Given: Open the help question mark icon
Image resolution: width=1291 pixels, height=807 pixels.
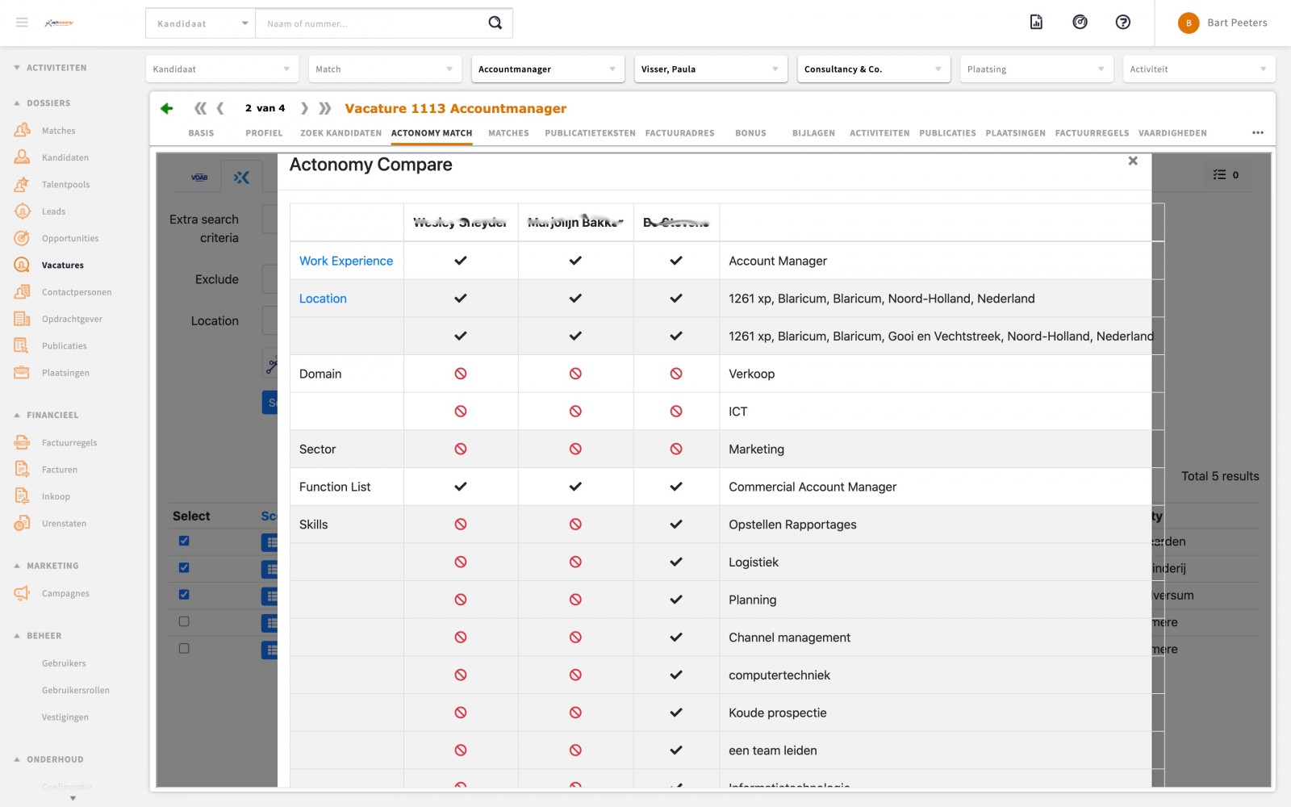Looking at the screenshot, I should pyautogui.click(x=1122, y=23).
